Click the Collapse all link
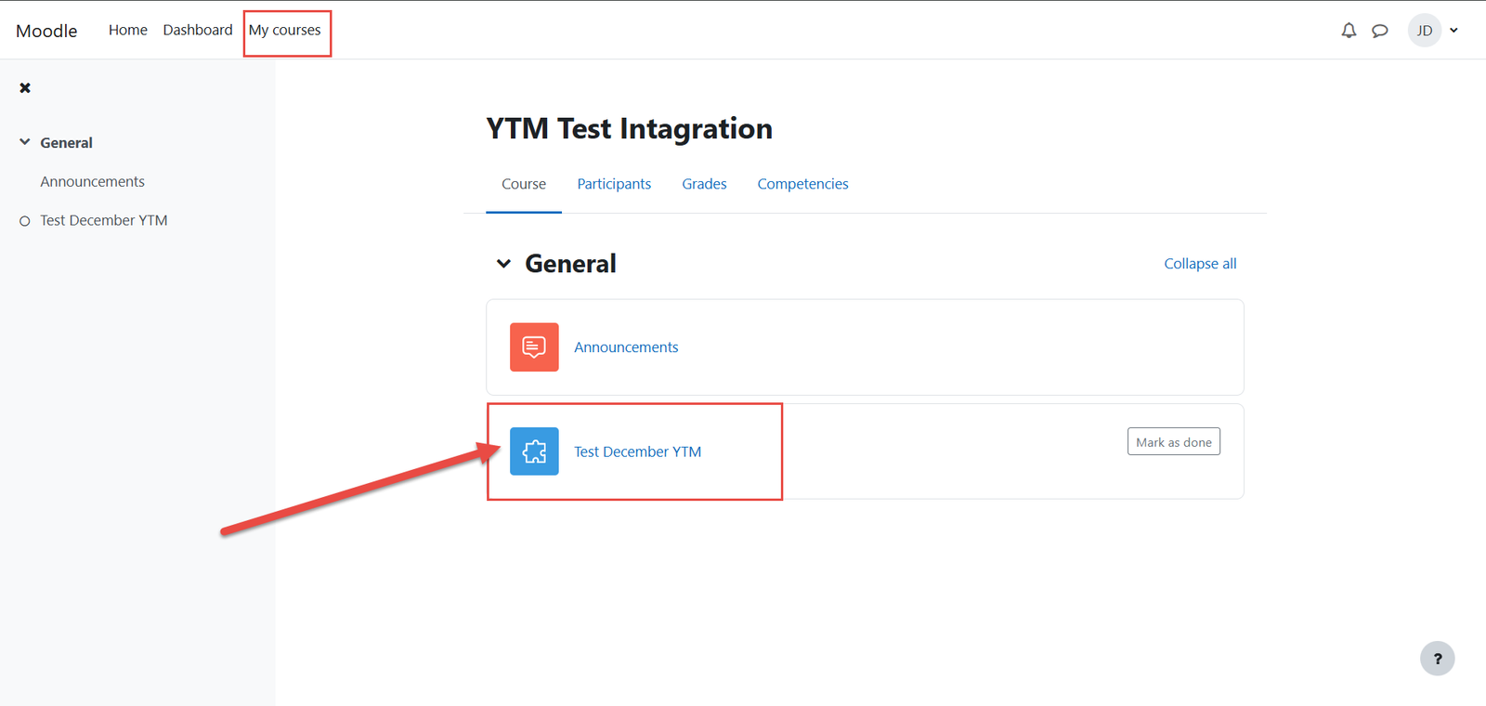Screen dimensions: 1486x706 click(1200, 264)
